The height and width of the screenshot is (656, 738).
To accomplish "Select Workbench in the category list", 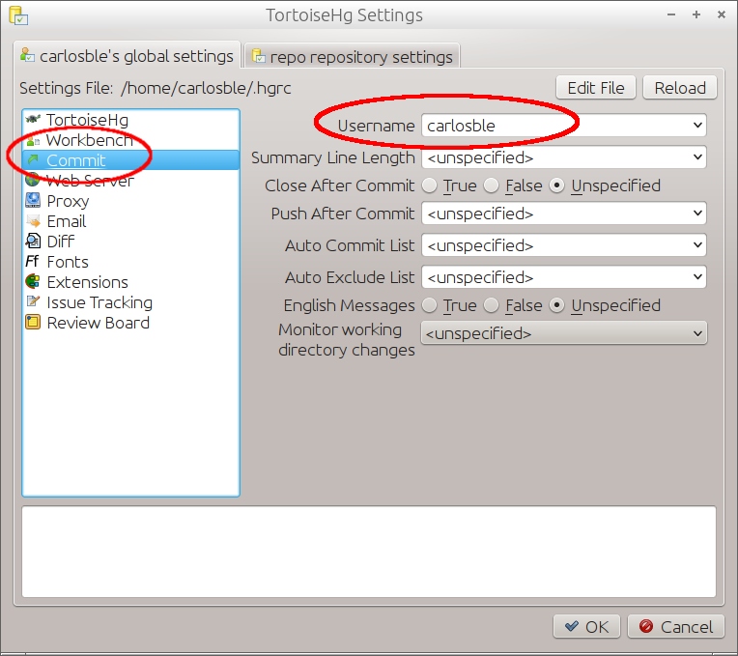I will coord(130,140).
